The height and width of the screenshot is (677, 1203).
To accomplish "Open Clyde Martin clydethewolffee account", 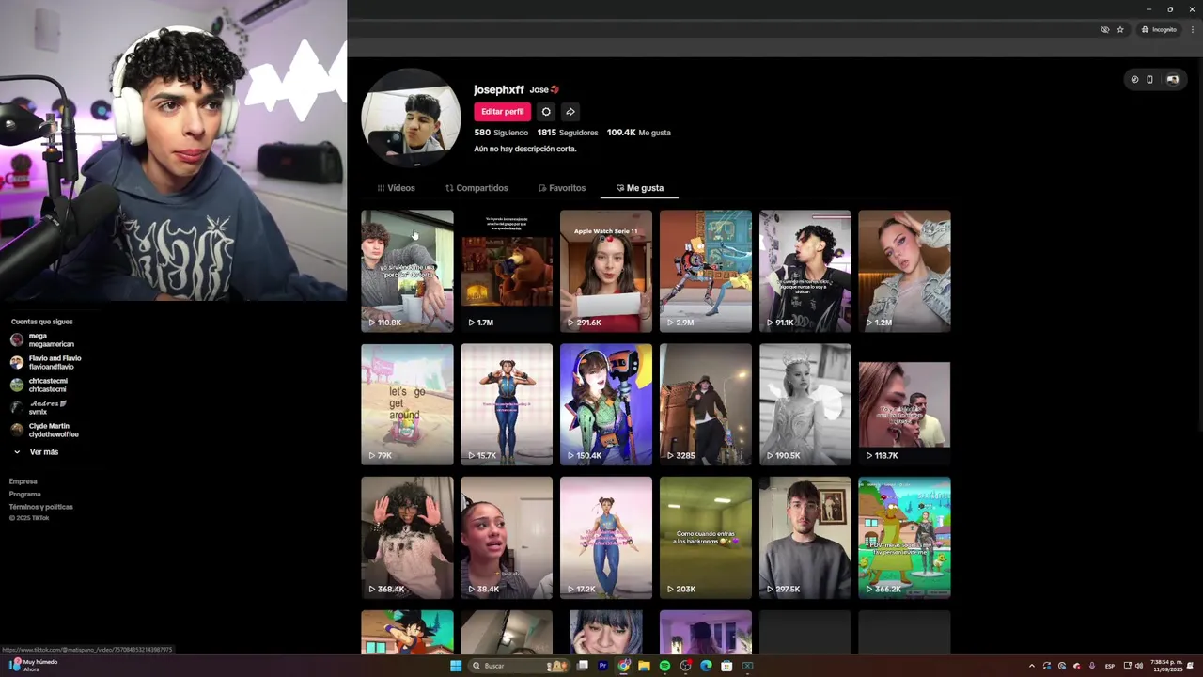I will [x=45, y=430].
